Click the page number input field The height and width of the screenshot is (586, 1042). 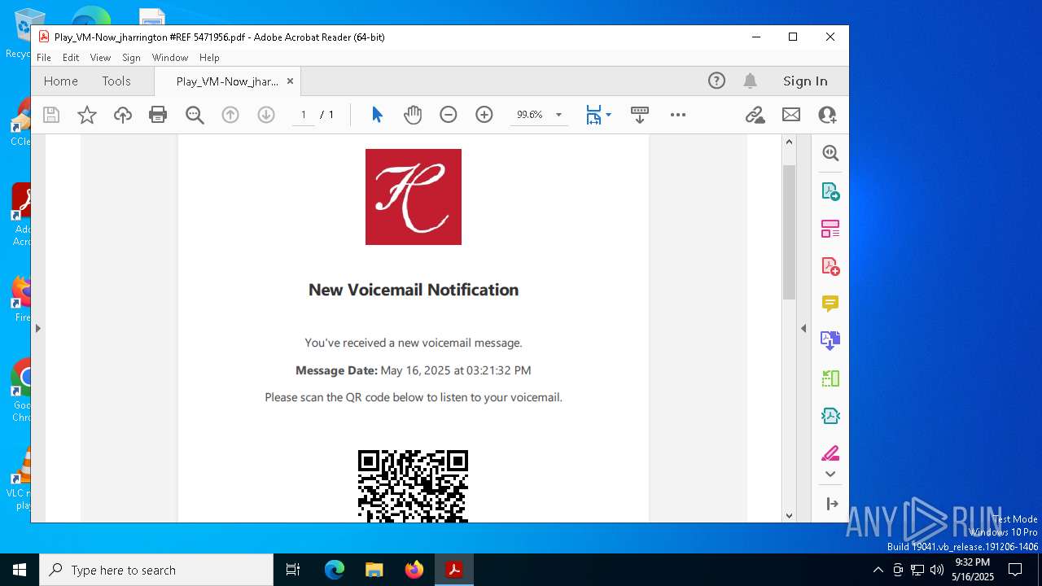[304, 115]
